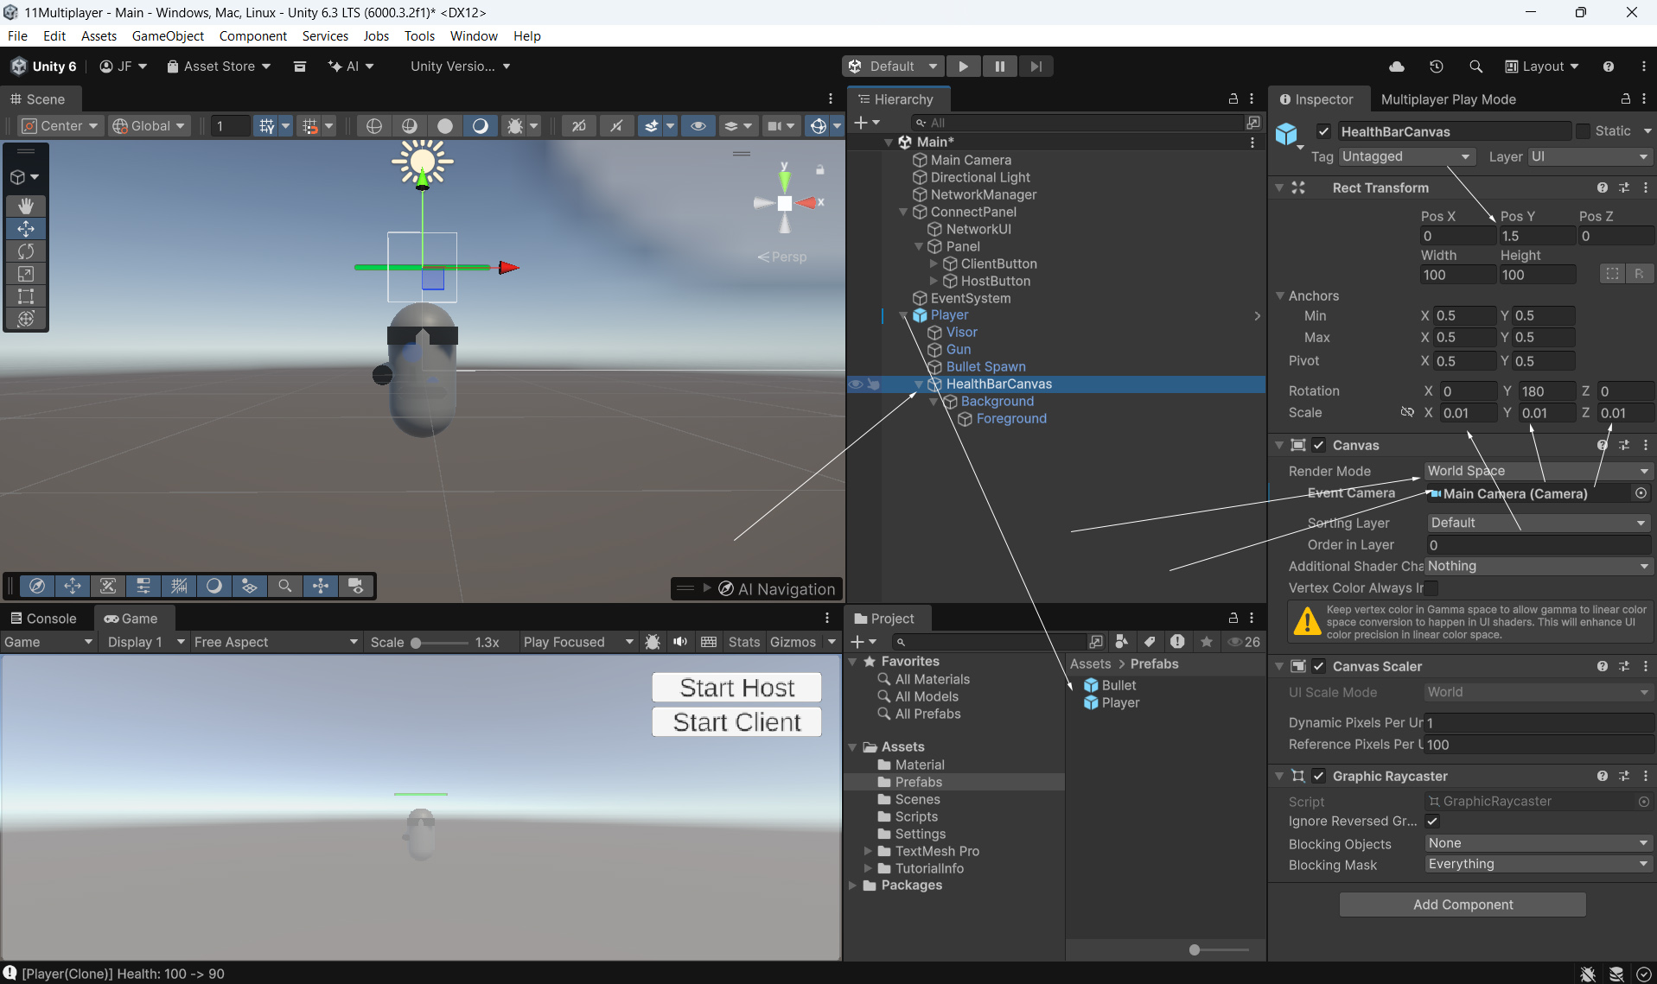The image size is (1657, 984).
Task: Click the Add Component button
Action: (1463, 905)
